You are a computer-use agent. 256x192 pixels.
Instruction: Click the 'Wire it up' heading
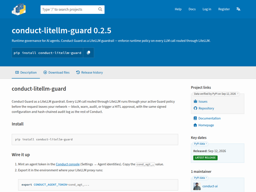click(21, 155)
